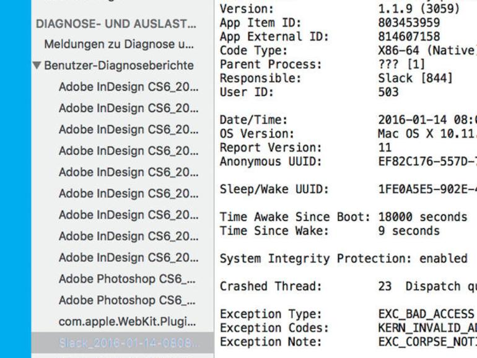Open the last Adobe InDesign CS6 report
477x358 pixels.
128,258
